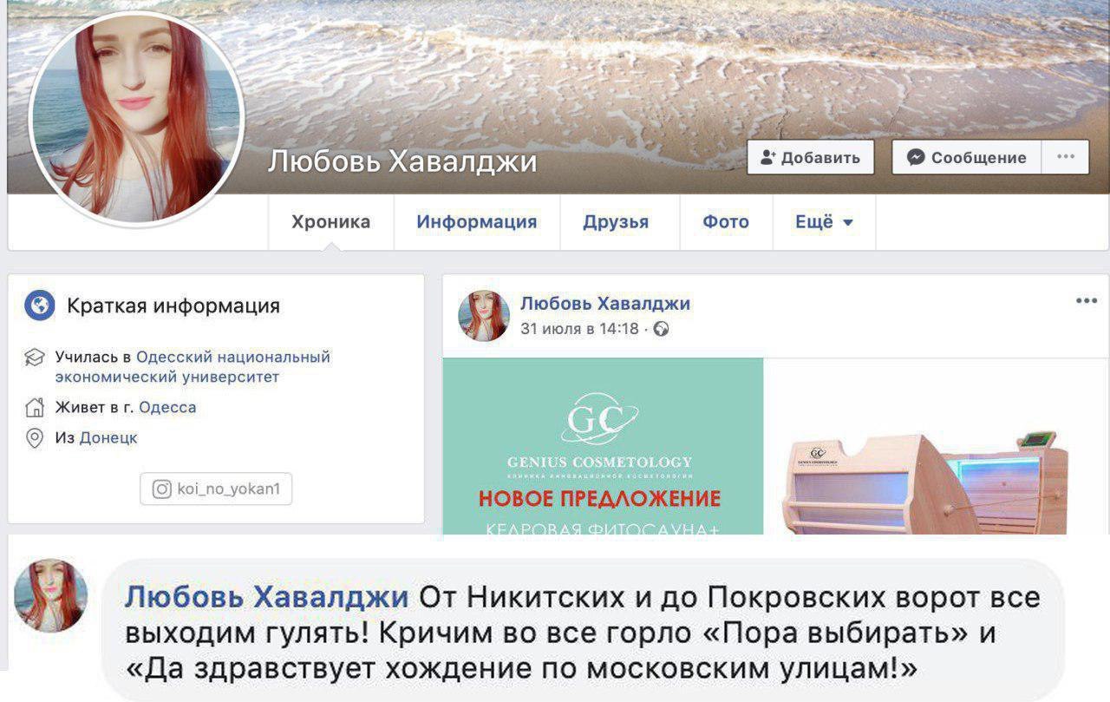Click the location pin icon beside Из Донецк
Screen dimensions: 1110x702
coord(35,438)
